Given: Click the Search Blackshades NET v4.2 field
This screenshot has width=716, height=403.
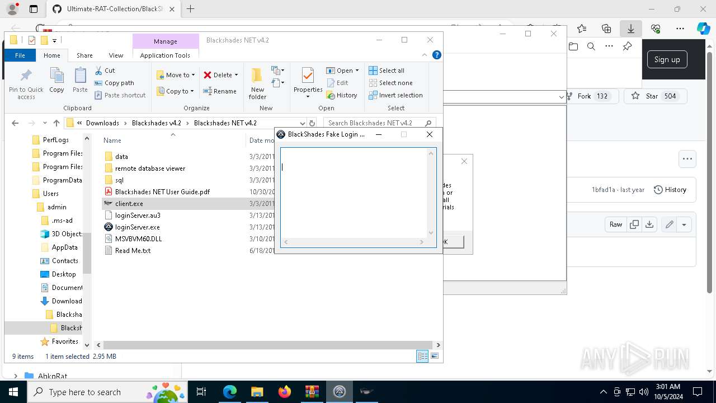Looking at the screenshot, I should point(379,123).
